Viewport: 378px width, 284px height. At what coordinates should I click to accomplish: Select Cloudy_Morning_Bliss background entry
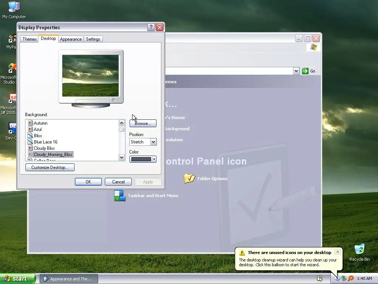(x=53, y=154)
